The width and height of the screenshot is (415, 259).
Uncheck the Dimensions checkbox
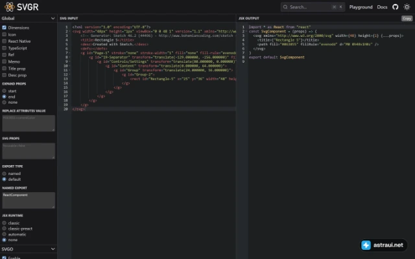point(5,27)
